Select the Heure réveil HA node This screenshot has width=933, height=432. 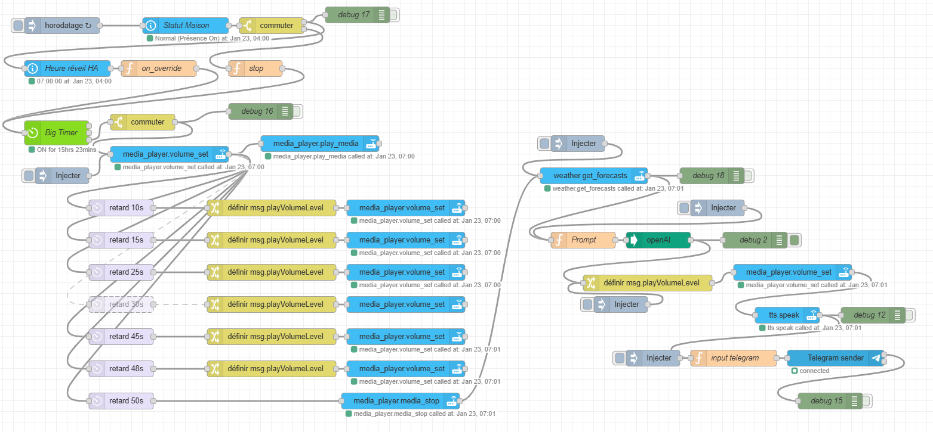coord(70,69)
